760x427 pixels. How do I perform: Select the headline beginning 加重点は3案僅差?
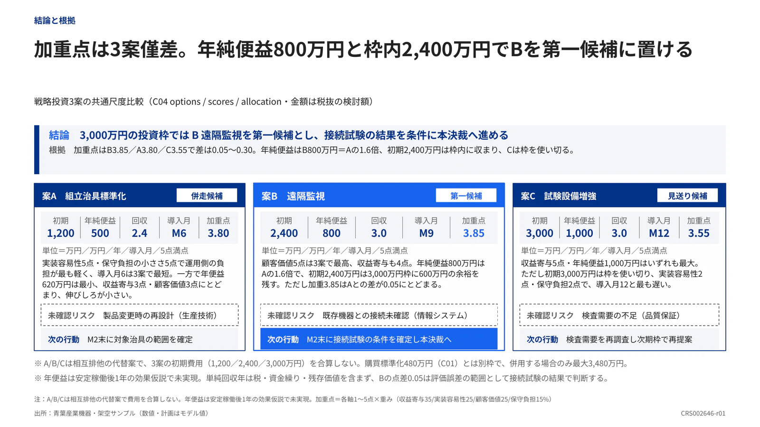point(363,49)
